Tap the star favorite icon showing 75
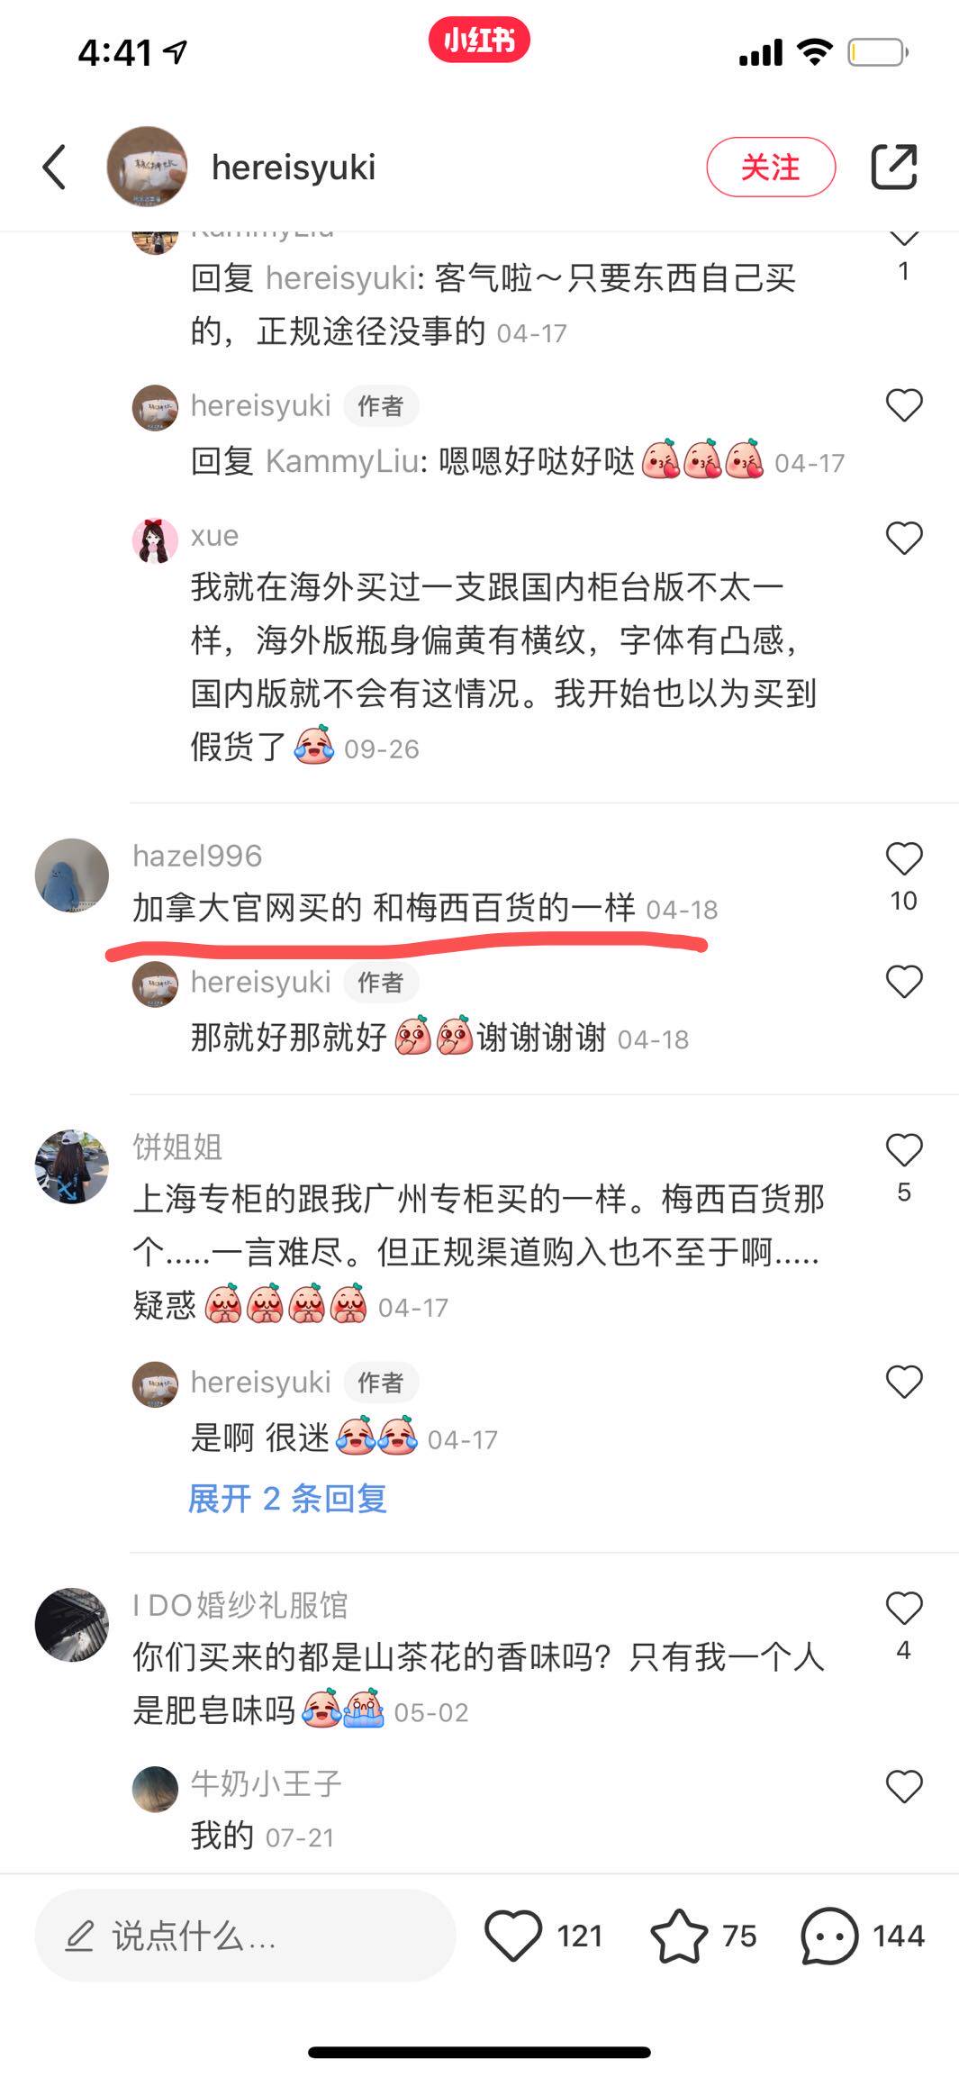This screenshot has height=2077, width=959. tap(678, 1935)
